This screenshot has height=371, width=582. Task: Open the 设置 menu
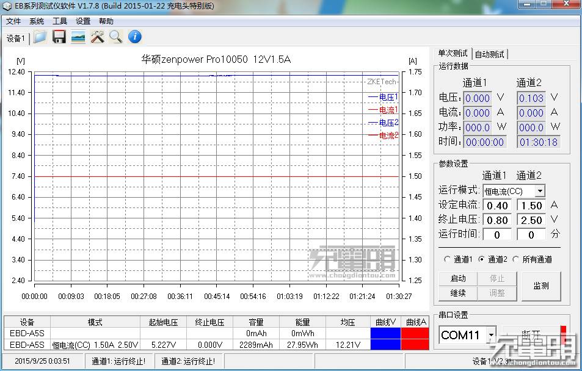pyautogui.click(x=83, y=21)
